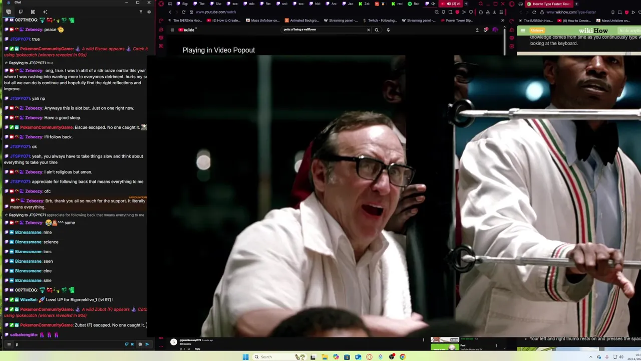The image size is (641, 361).
Task: Open Google Chrome from the taskbar
Action: (403, 357)
